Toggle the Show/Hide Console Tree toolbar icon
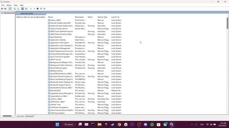The image size is (229, 128). coord(10,9)
